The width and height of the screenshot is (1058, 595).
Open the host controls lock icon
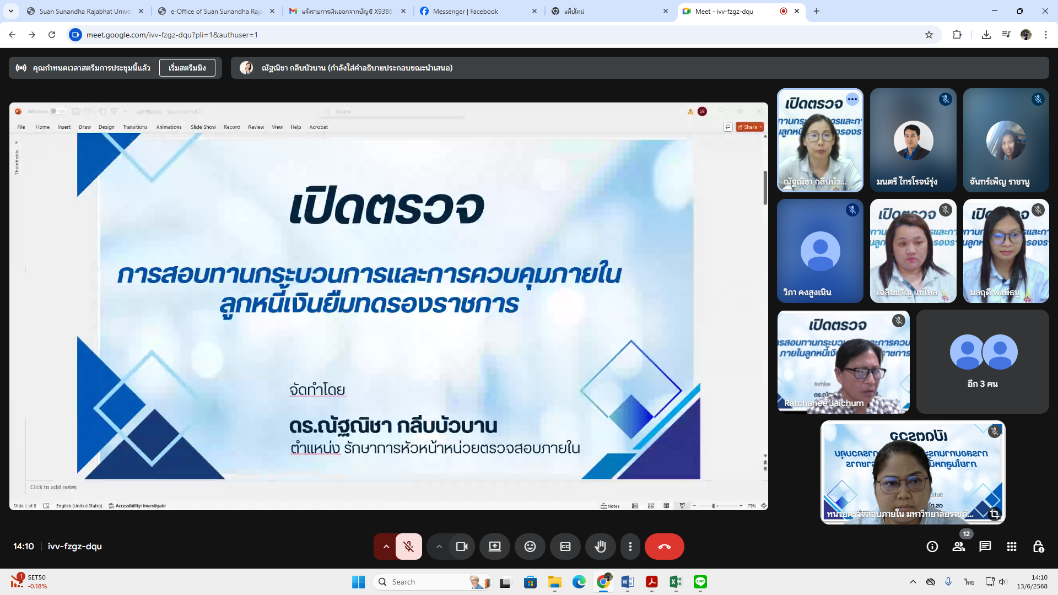(x=1038, y=547)
